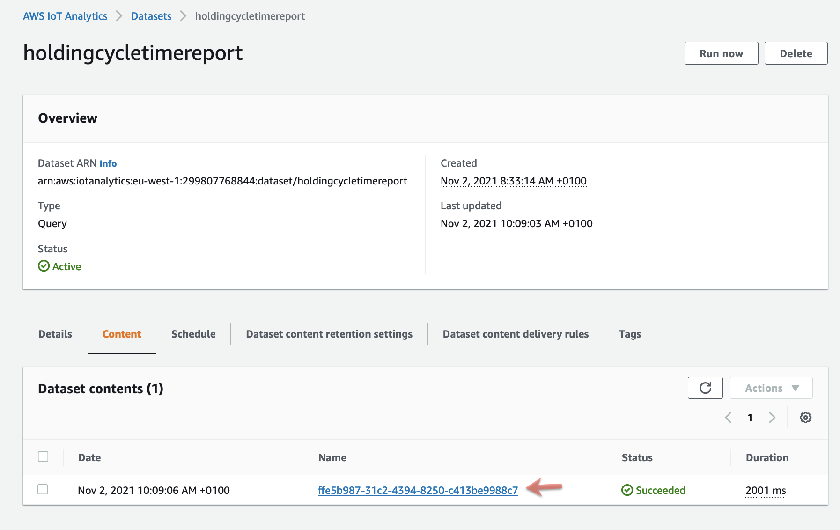
Task: Open Dataset content delivery rules tab
Action: (x=515, y=334)
